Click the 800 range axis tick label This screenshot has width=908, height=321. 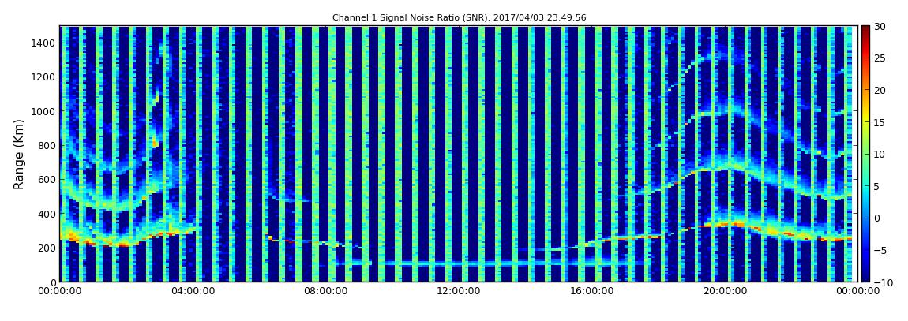click(47, 145)
